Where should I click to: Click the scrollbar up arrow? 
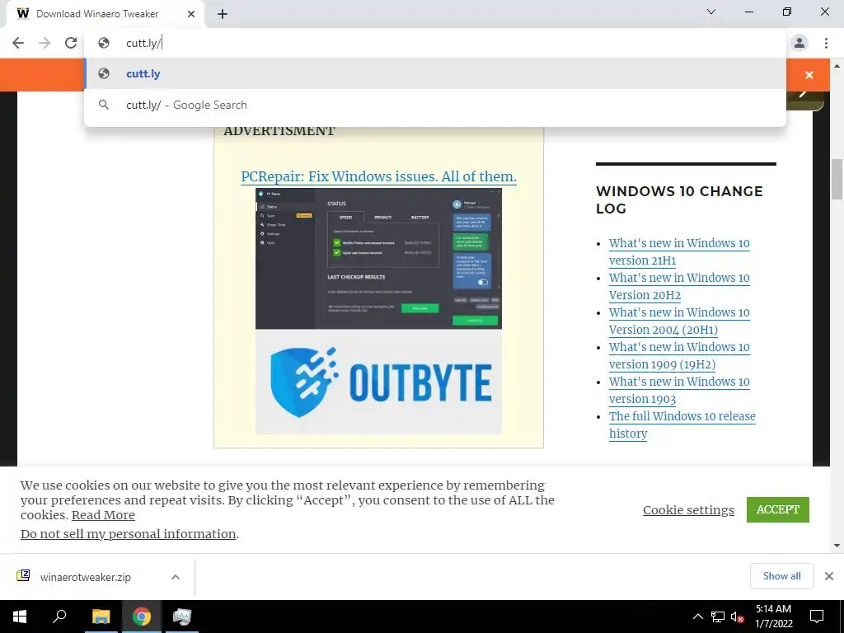[x=837, y=66]
